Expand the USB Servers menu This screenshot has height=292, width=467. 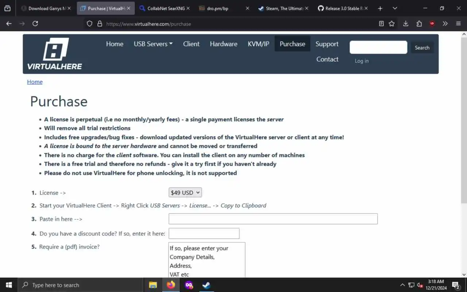pyautogui.click(x=153, y=44)
